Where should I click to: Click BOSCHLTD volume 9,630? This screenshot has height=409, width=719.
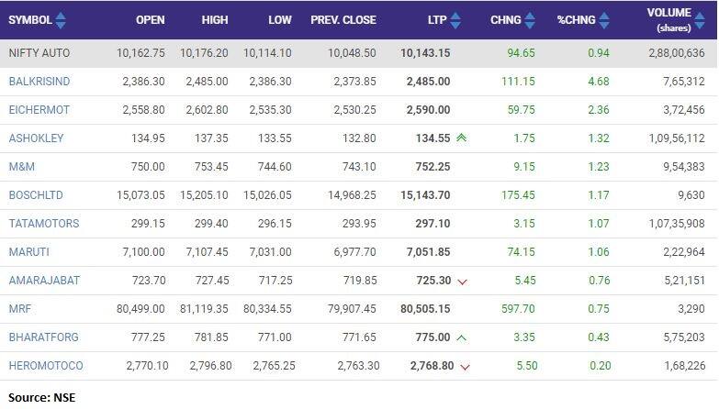691,195
